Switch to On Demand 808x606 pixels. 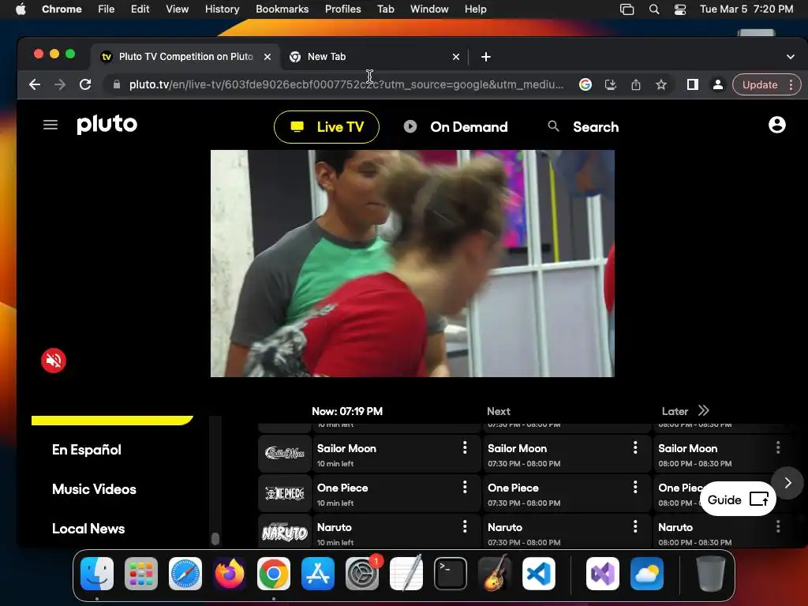(455, 127)
